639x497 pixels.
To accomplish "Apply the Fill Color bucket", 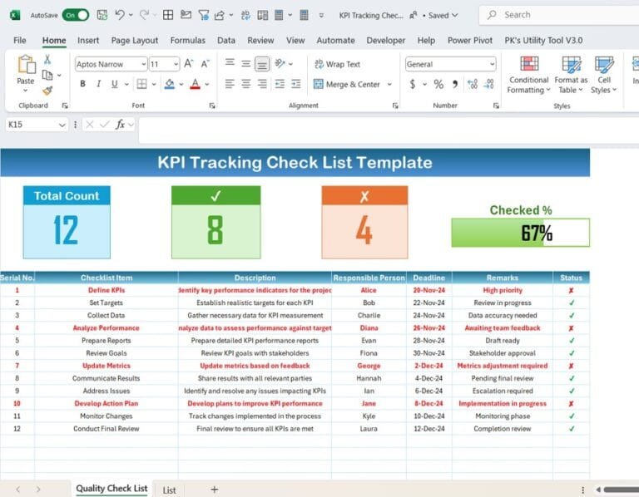I will 170,84.
